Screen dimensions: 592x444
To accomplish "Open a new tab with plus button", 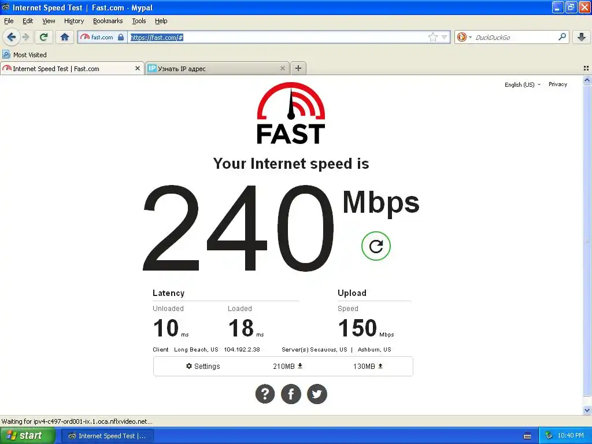I will coord(298,68).
